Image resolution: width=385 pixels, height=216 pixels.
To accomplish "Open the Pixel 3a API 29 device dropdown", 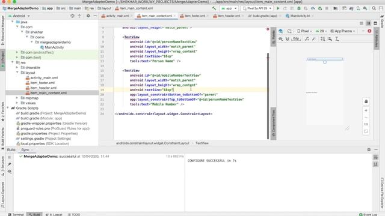I will 257,8.
